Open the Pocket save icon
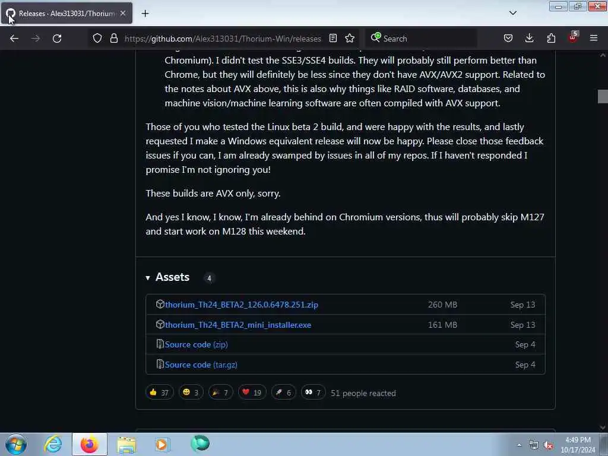 point(508,39)
